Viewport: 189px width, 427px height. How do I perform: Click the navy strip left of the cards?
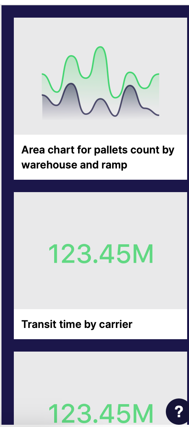tap(7, 215)
